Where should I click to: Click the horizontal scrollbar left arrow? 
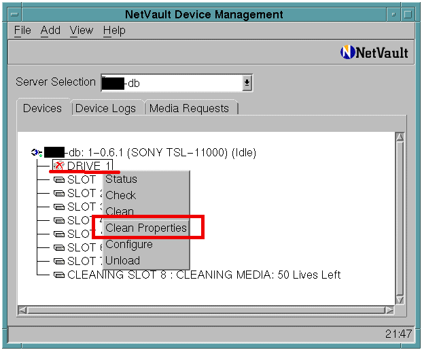[x=22, y=310]
